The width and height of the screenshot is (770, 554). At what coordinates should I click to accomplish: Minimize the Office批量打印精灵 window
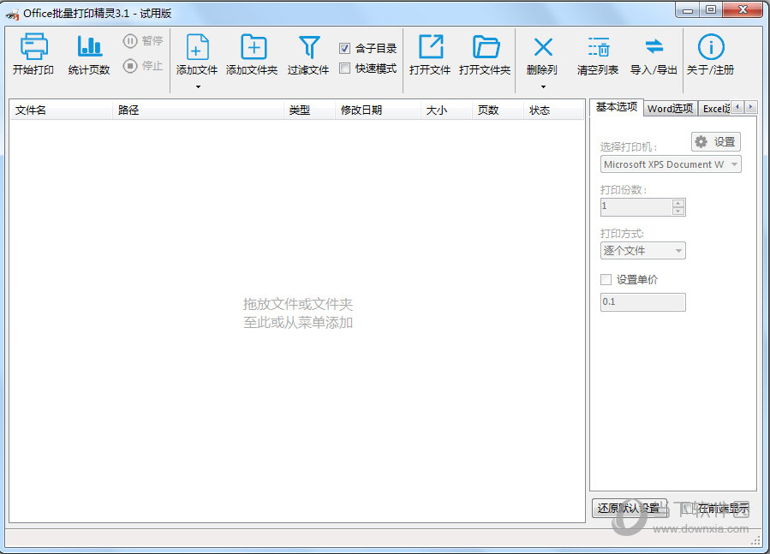coord(688,9)
